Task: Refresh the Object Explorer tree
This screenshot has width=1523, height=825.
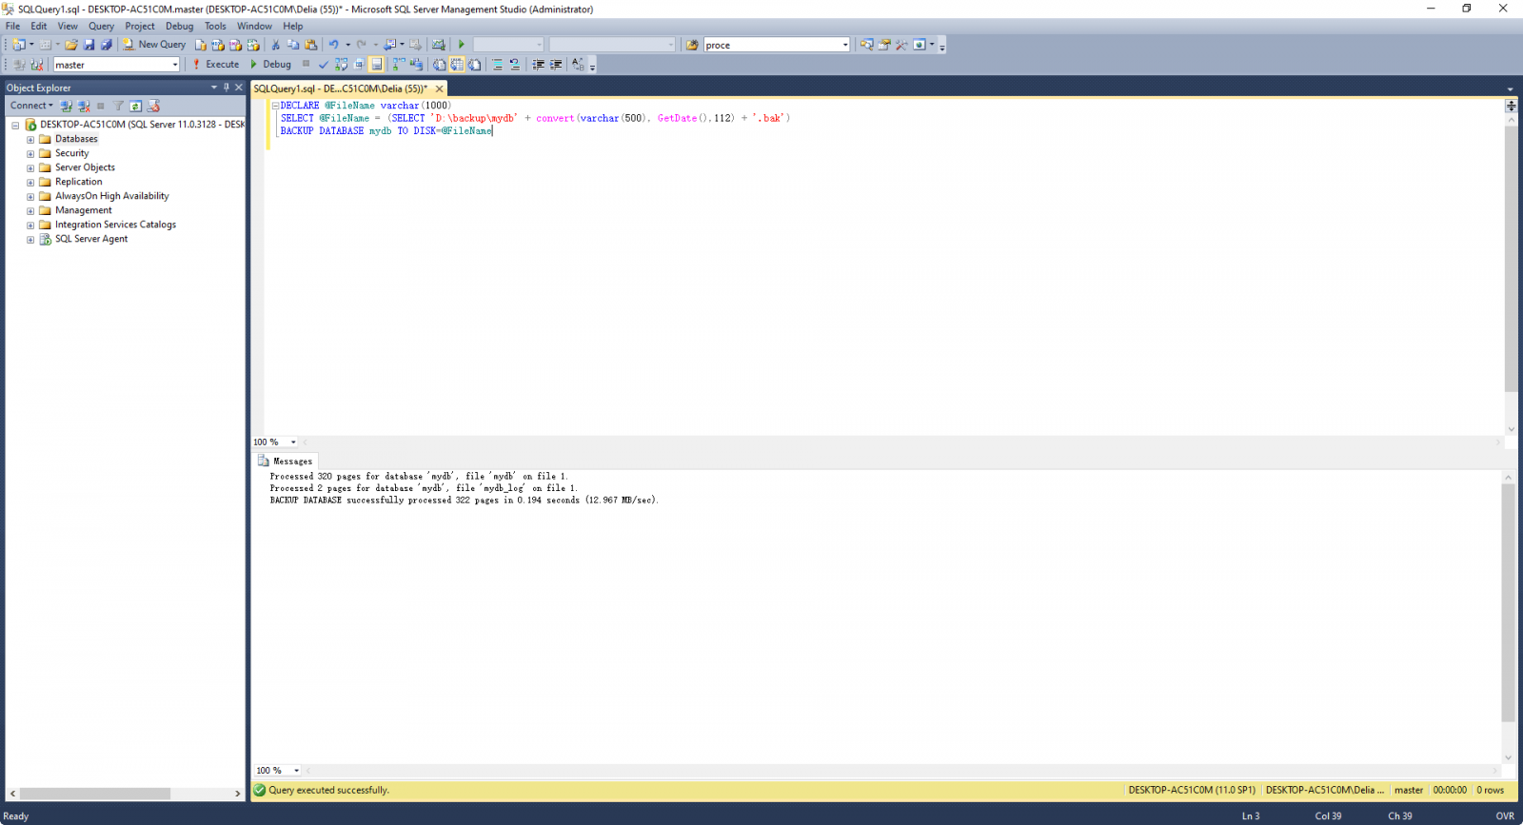Action: (136, 106)
